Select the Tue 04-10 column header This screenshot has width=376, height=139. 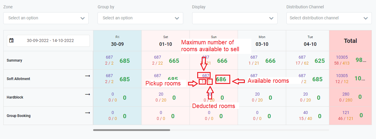click(310, 41)
